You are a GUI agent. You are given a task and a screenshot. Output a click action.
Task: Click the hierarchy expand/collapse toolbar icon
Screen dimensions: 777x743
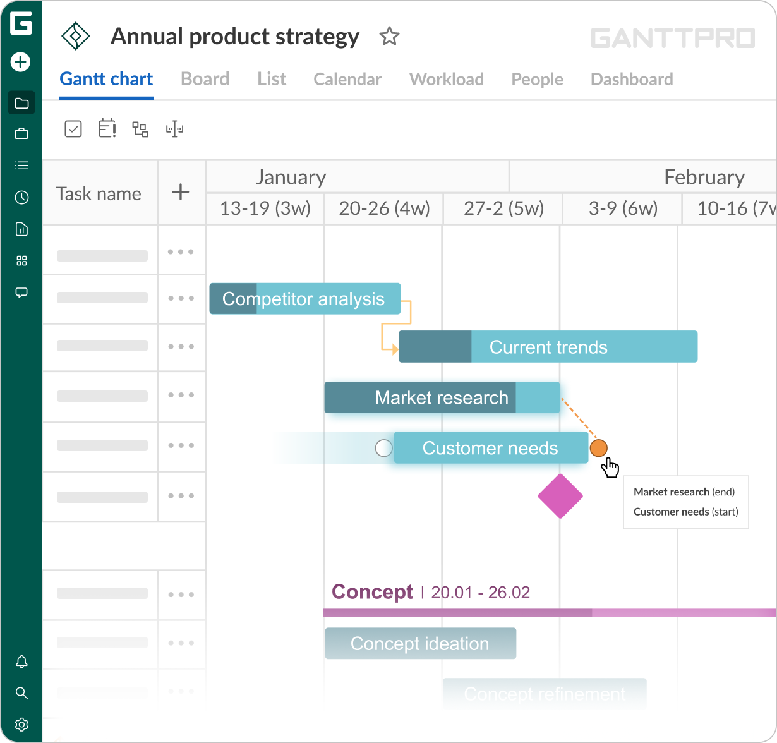[140, 130]
